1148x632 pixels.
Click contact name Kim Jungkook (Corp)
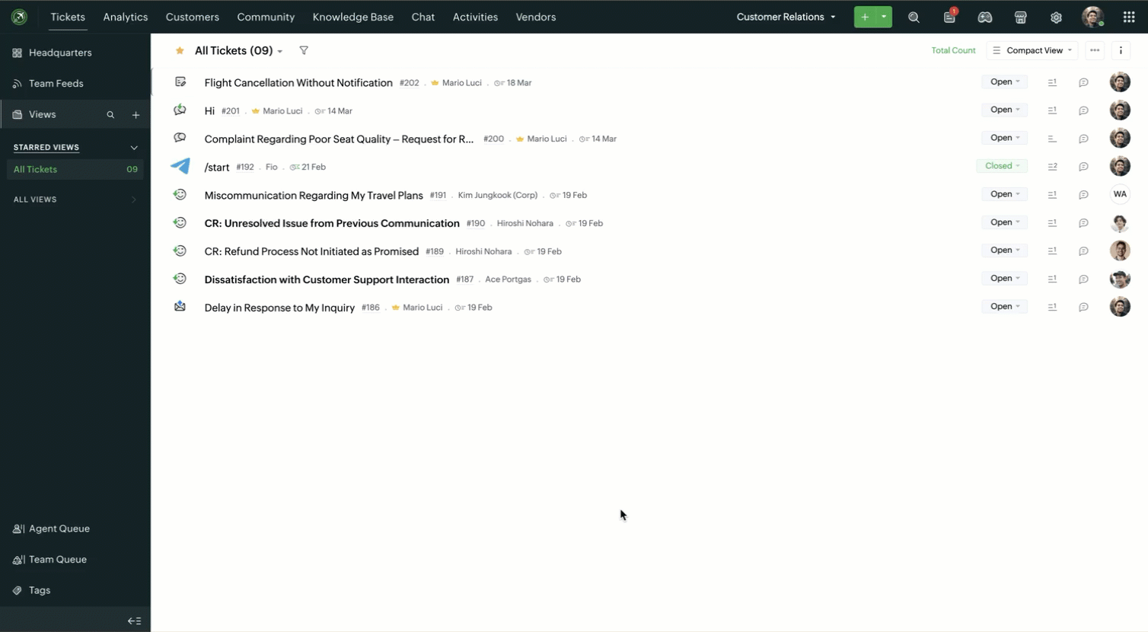498,195
